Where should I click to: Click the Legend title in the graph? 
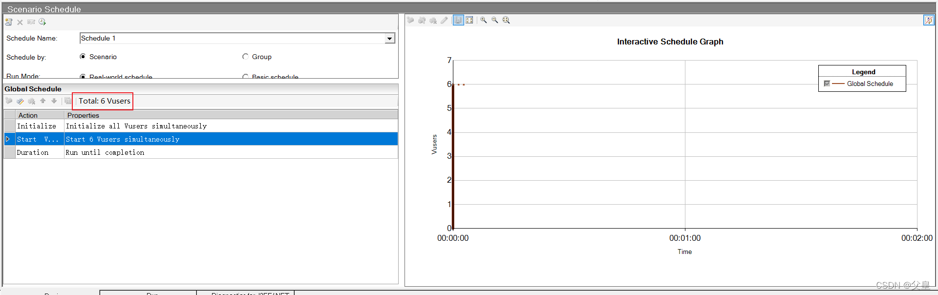point(864,72)
